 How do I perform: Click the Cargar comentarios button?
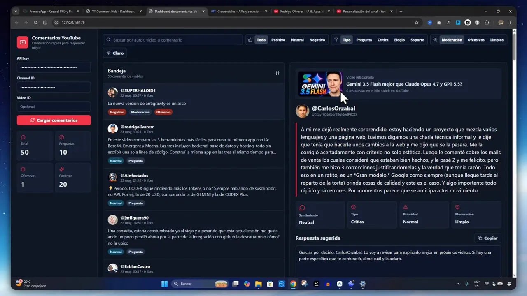[54, 120]
